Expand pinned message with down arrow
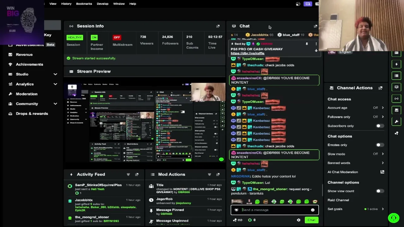Image resolution: width=404 pixels, height=227 pixels. [x=316, y=50]
